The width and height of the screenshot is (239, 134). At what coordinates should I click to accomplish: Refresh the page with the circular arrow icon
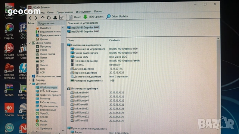[x=49, y=17]
